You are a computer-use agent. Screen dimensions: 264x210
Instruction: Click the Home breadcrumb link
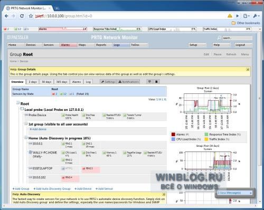click(x=13, y=61)
